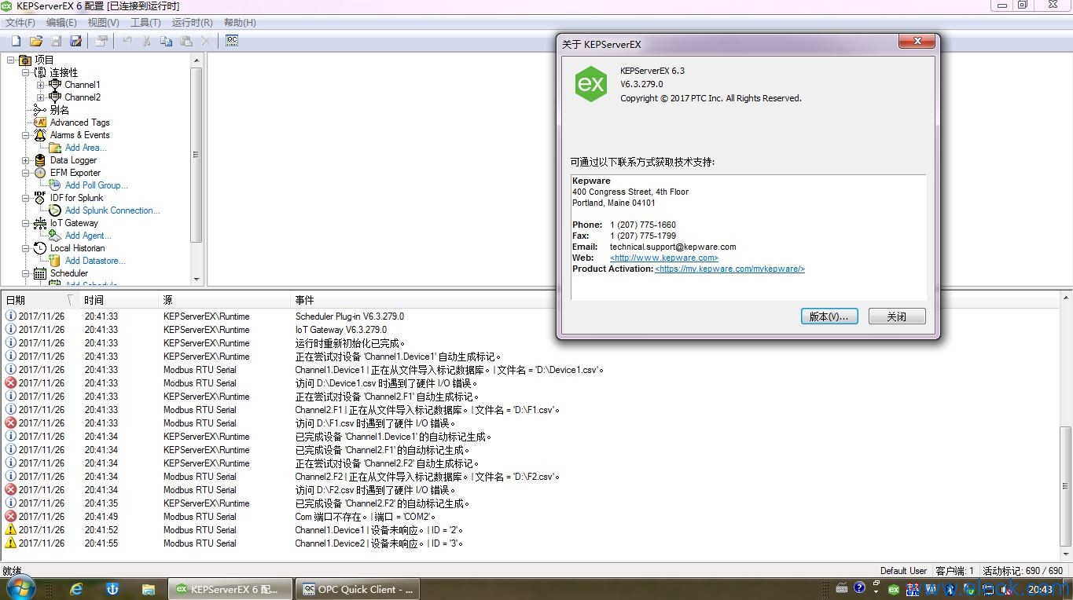Viewport: 1073px width, 600px height.
Task: Click the Local Historian clock icon
Action: [40, 248]
